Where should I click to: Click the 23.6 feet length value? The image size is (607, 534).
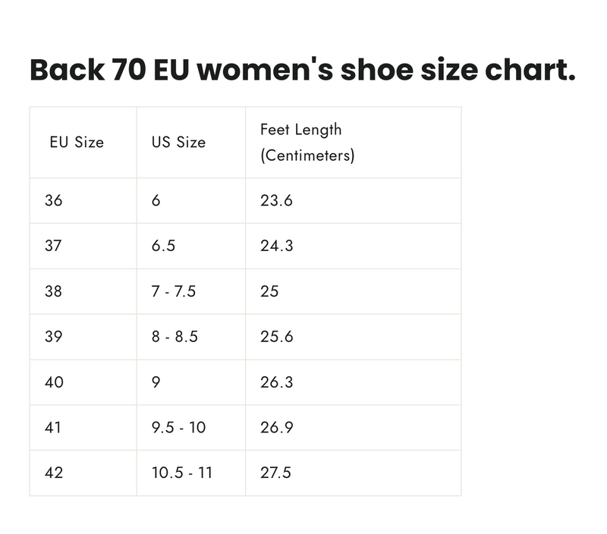coord(276,201)
